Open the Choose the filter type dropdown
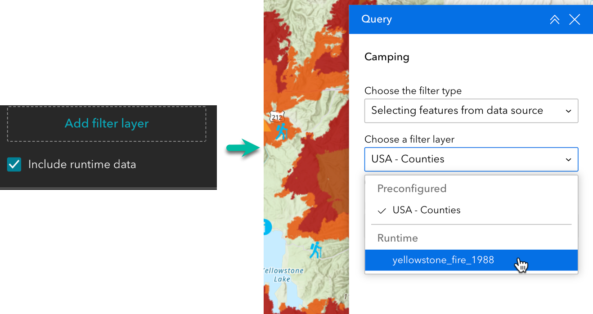 click(471, 111)
